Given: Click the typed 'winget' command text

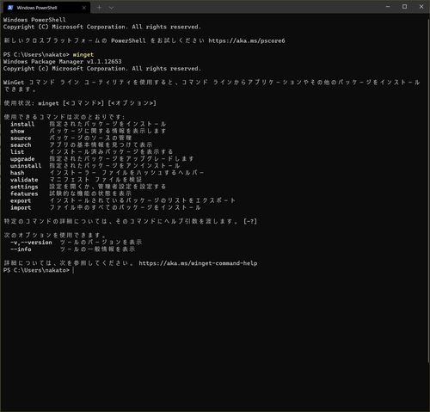Looking at the screenshot, I should (x=83, y=54).
